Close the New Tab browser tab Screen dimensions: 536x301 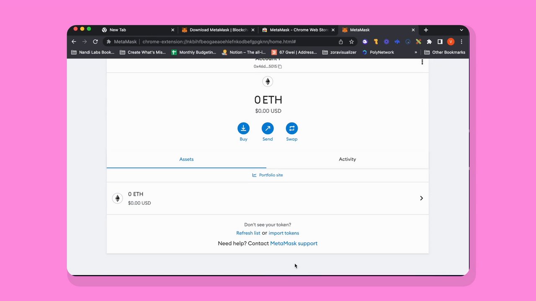(x=173, y=30)
